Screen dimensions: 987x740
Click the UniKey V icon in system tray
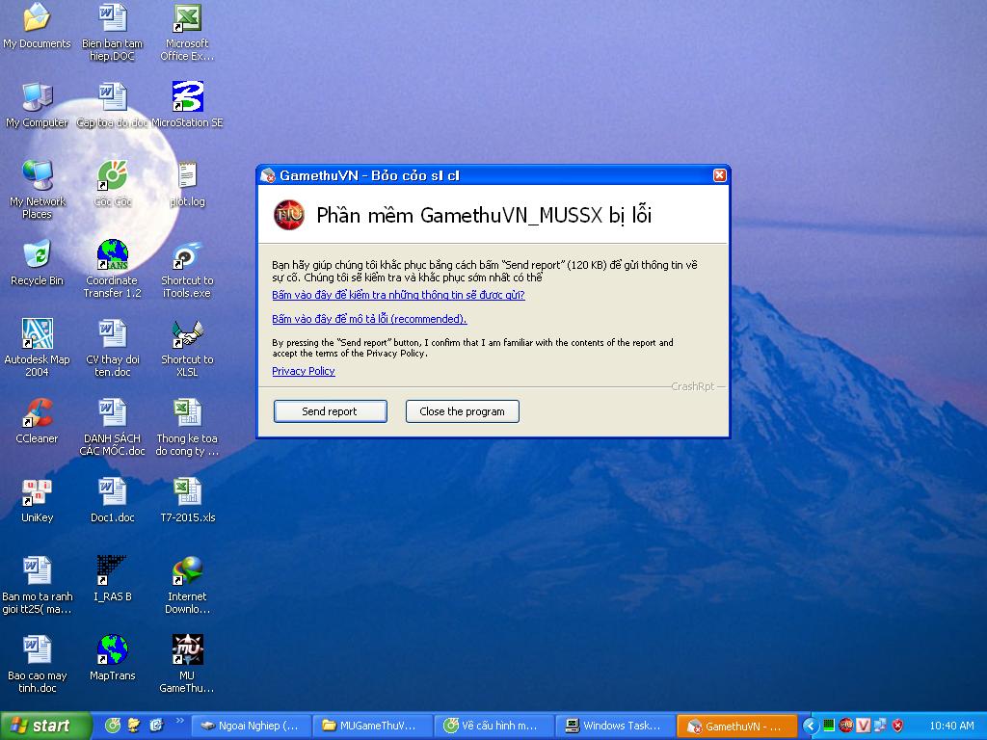coord(863,726)
